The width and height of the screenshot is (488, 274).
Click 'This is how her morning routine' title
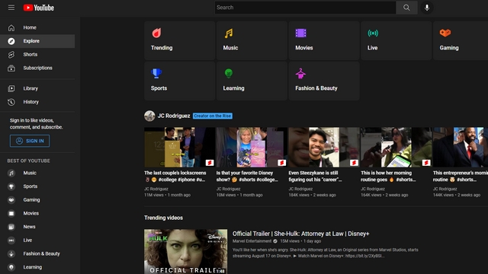click(388, 176)
